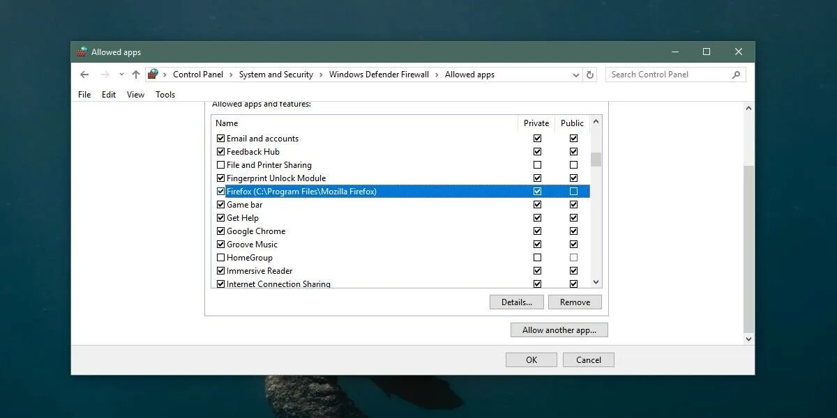This screenshot has height=418, width=837.
Task: Click the Private column header
Action: [x=536, y=123]
